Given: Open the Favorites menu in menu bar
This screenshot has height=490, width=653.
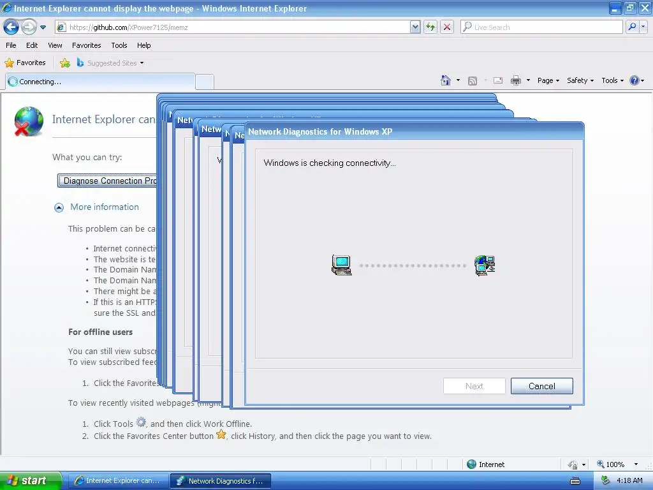Looking at the screenshot, I should point(87,45).
